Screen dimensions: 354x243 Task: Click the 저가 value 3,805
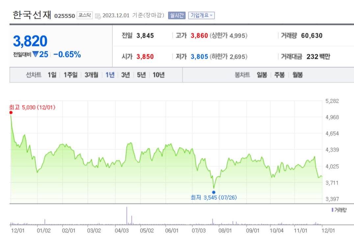pos(199,57)
